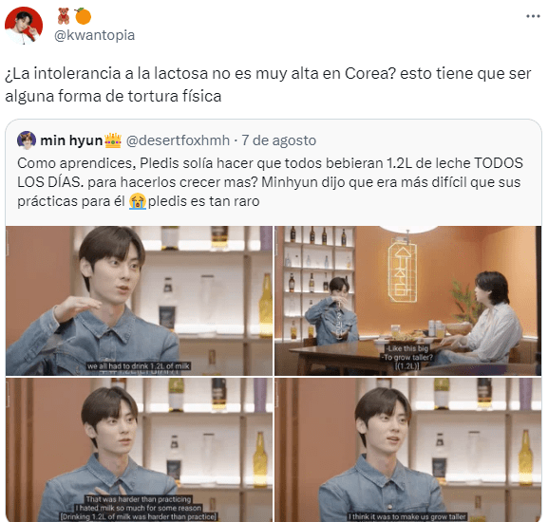The height and width of the screenshot is (522, 548).
Task: Click the orange emoji in display name
Action: 83,16
